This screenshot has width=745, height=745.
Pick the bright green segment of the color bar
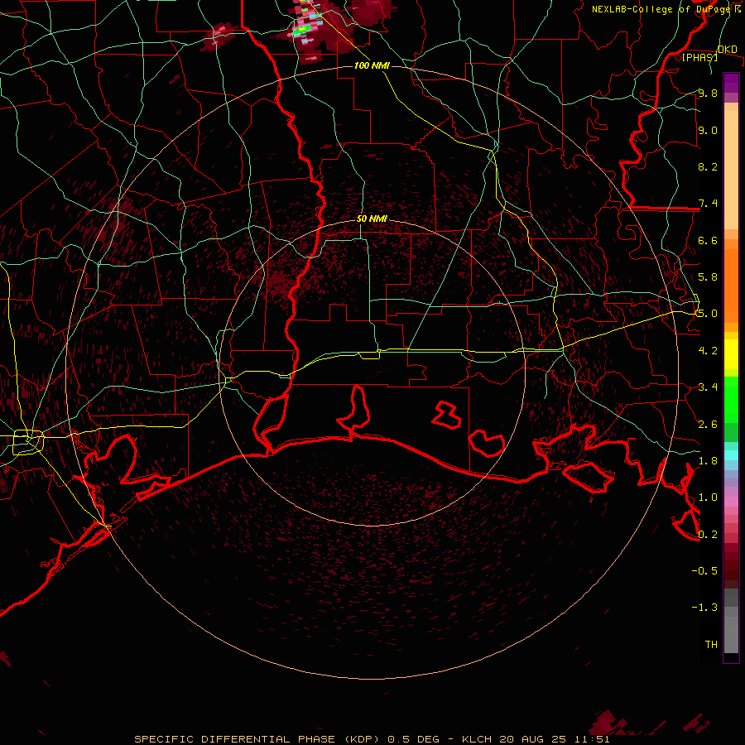point(731,399)
